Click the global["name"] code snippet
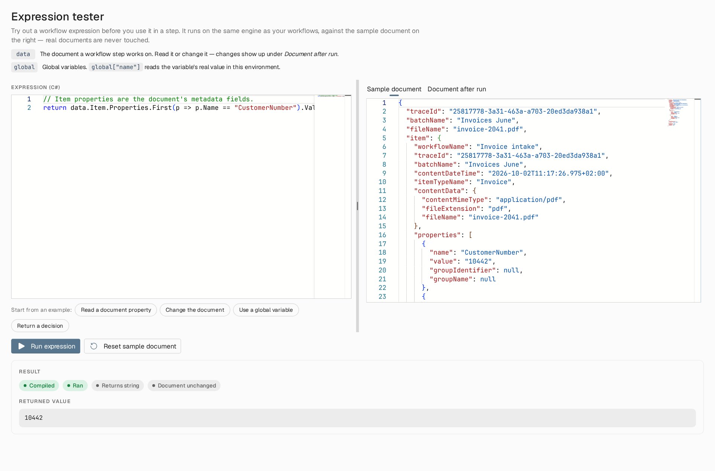 point(116,67)
